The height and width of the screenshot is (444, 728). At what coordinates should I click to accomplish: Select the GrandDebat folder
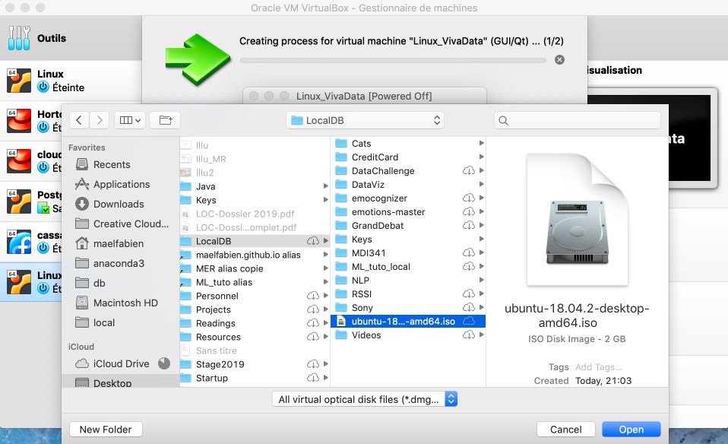[408, 226]
